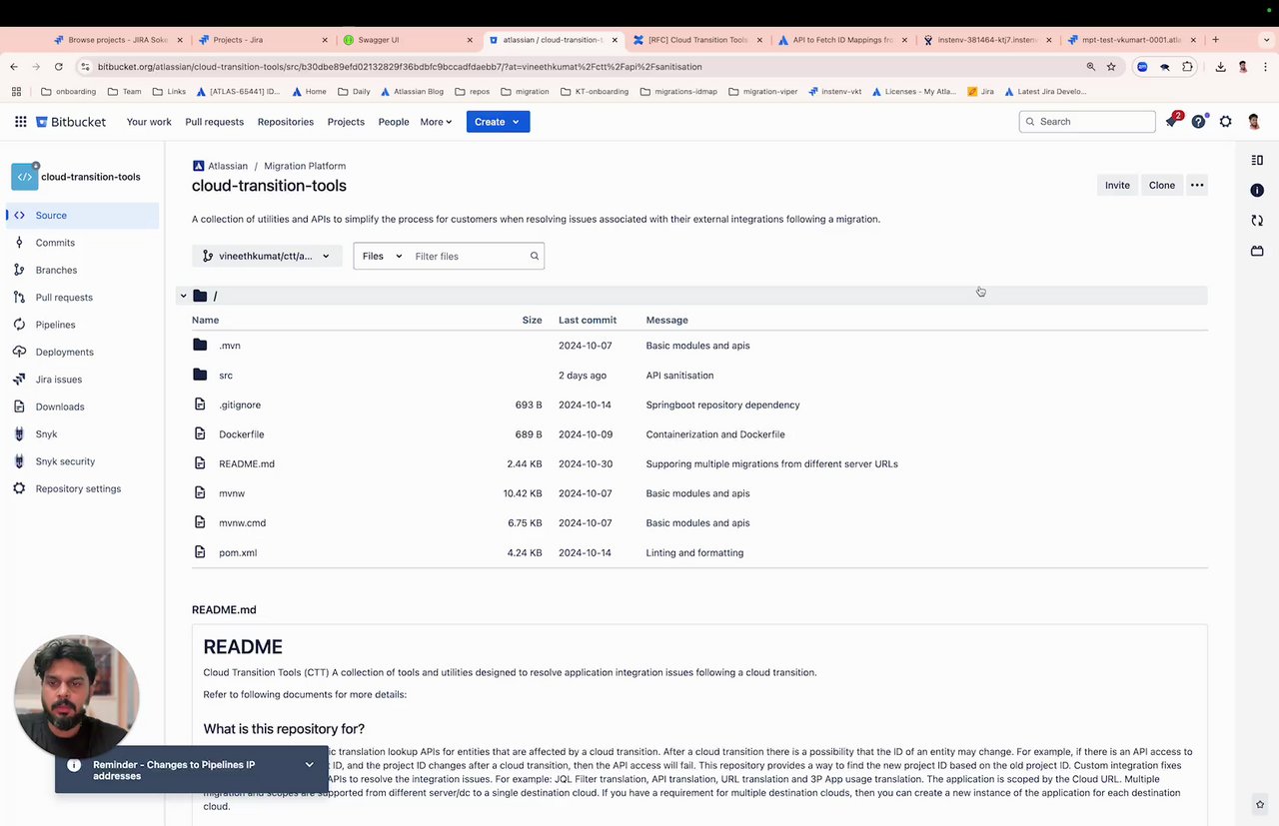Click the info icon in right sidebar
The image size is (1279, 826).
(1257, 190)
